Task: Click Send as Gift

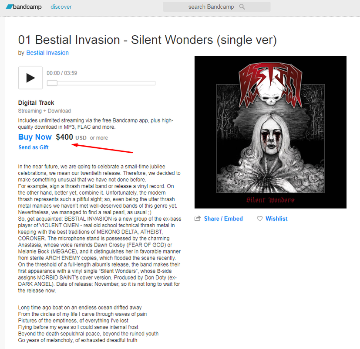Action: pyautogui.click(x=34, y=147)
